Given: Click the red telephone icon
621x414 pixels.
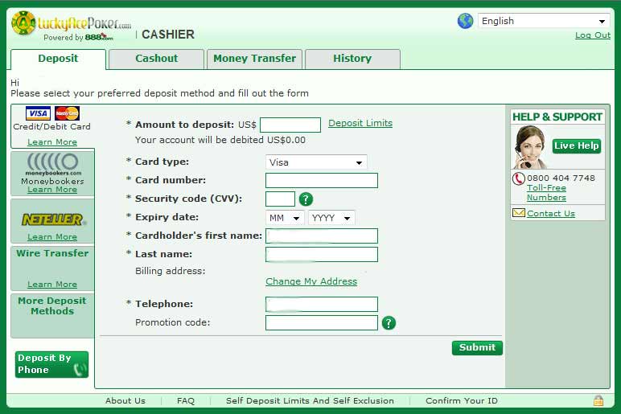Looking at the screenshot, I should click(x=518, y=179).
